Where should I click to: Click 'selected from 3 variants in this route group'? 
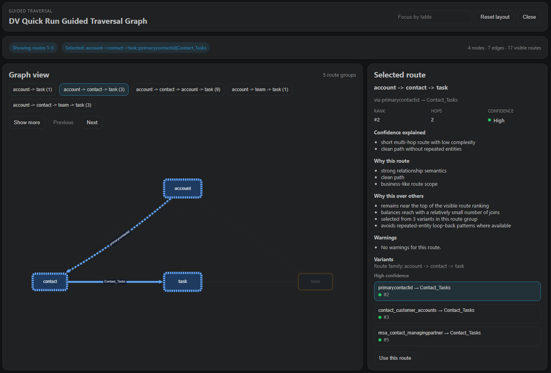(x=429, y=219)
